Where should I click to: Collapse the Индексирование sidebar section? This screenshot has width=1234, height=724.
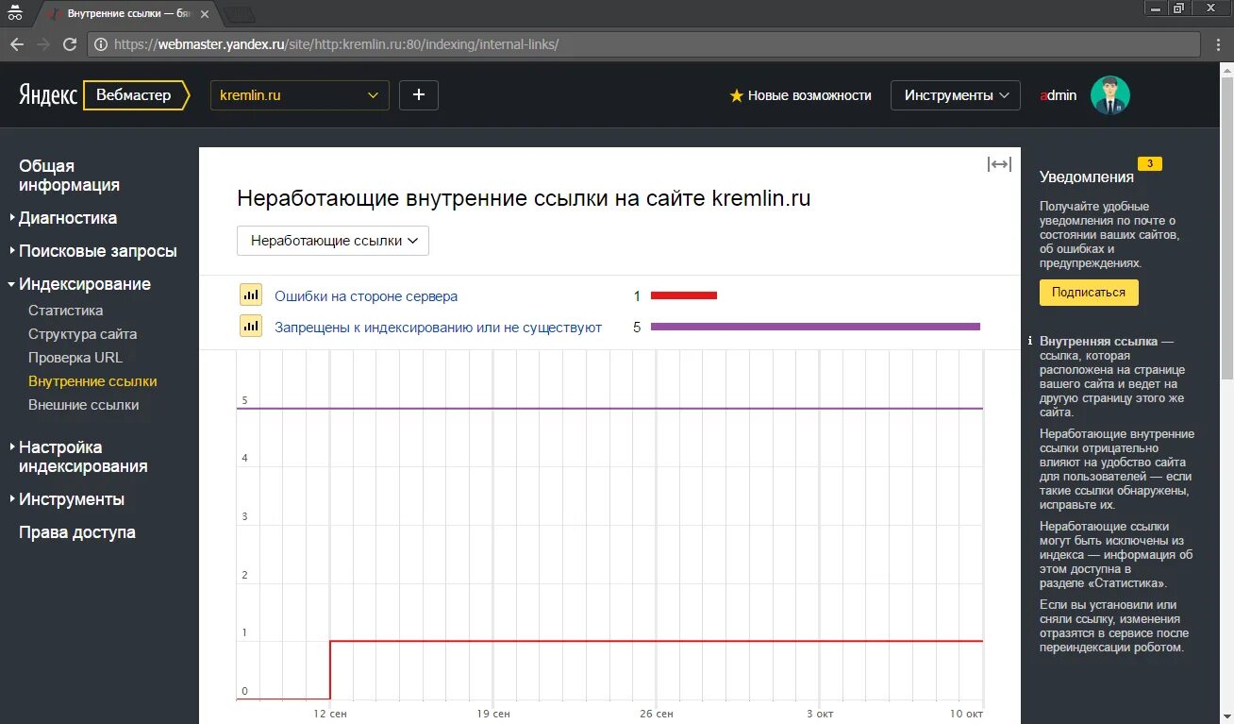coord(79,284)
